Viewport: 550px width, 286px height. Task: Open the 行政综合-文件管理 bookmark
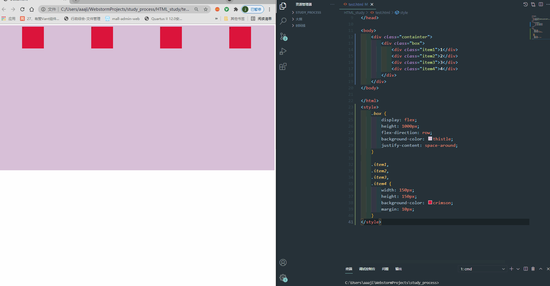[x=82, y=19]
